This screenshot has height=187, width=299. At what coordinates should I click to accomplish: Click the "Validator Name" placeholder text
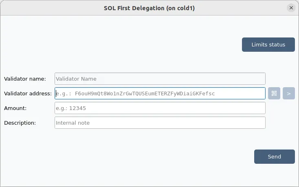point(76,79)
